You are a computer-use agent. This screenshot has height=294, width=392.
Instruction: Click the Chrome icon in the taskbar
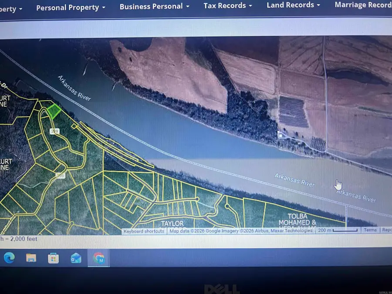coord(98,258)
